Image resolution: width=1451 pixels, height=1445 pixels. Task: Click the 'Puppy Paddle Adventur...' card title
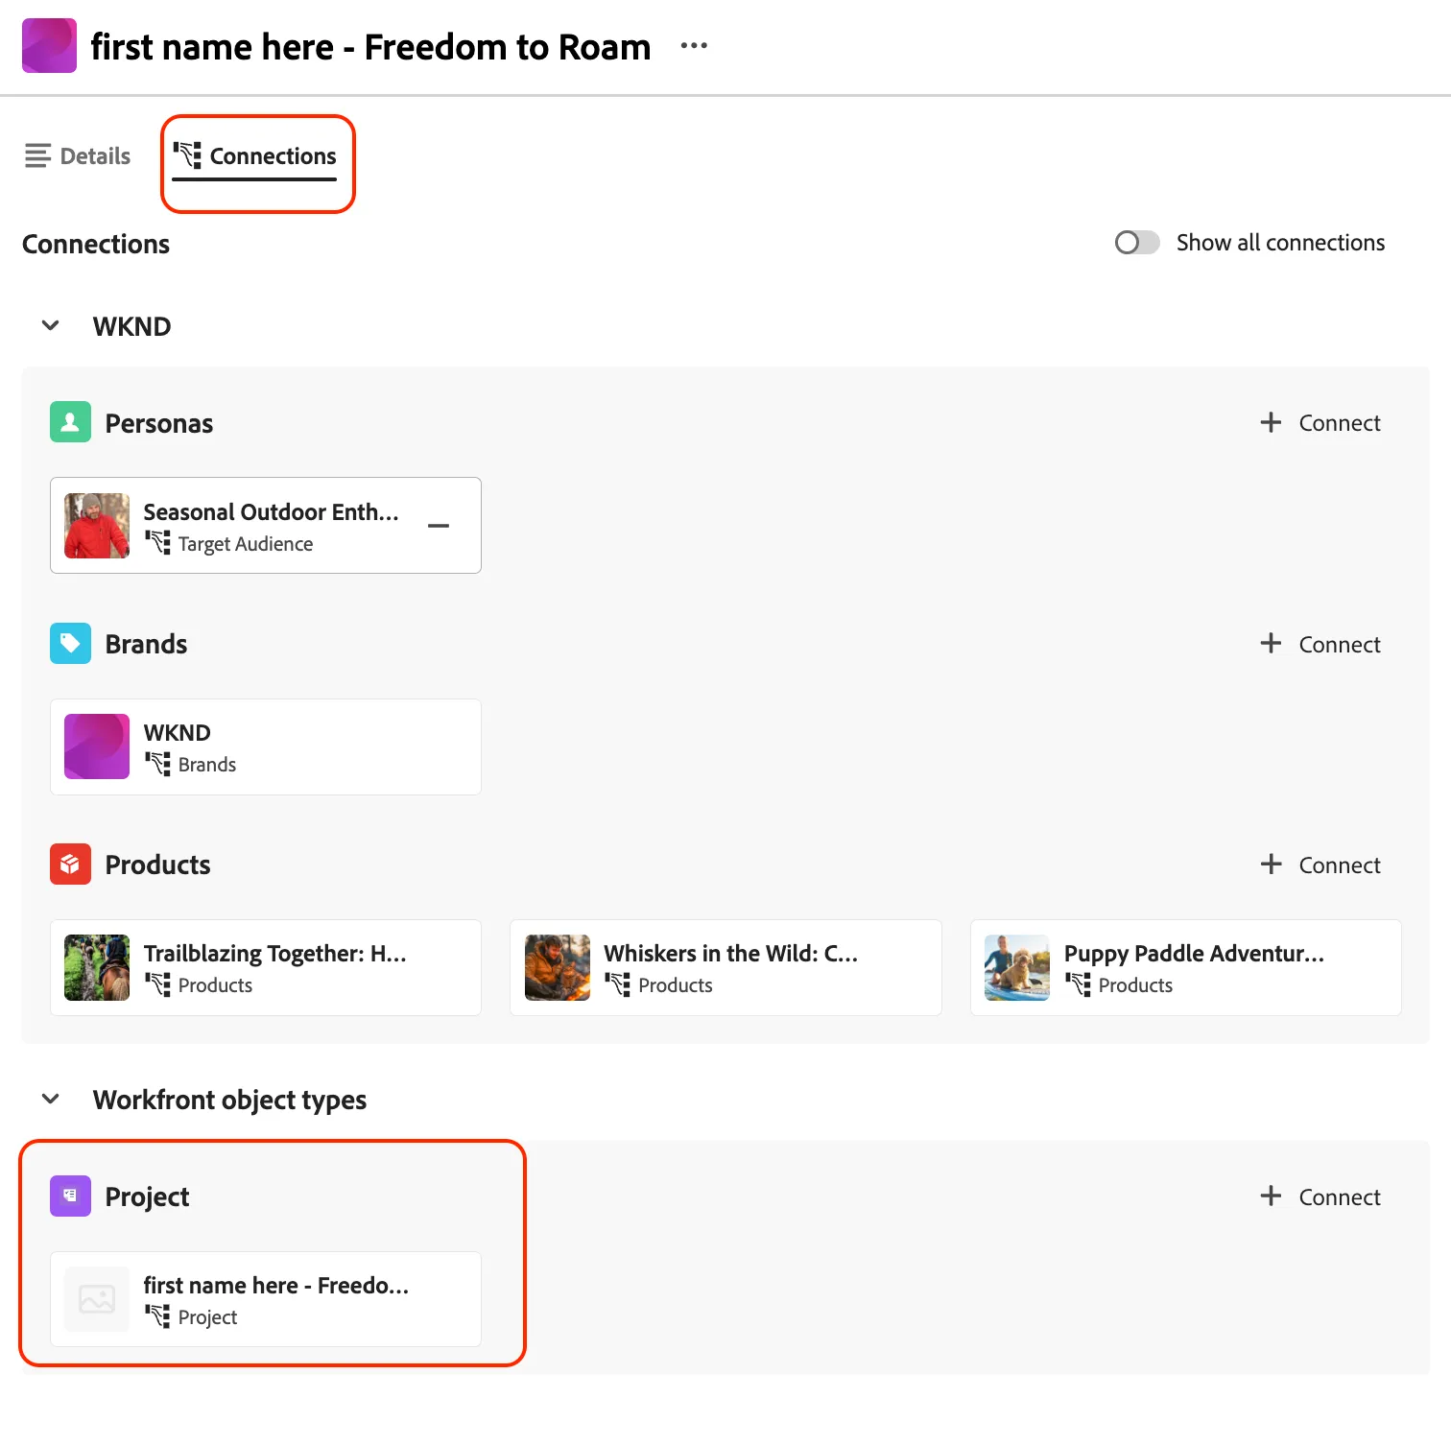point(1194,954)
